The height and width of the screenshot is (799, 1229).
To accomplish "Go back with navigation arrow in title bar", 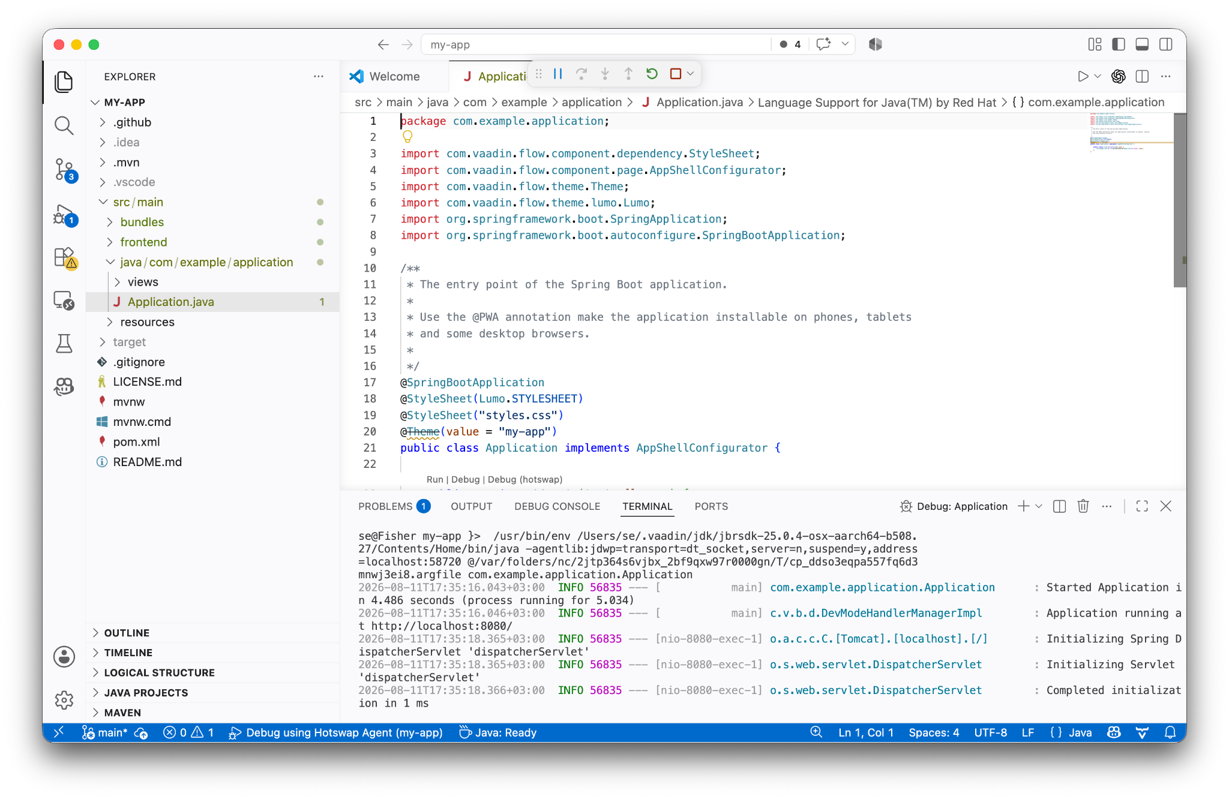I will pyautogui.click(x=383, y=44).
